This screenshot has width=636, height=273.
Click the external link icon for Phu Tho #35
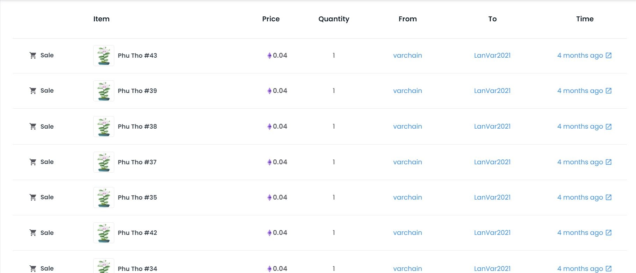(x=608, y=197)
